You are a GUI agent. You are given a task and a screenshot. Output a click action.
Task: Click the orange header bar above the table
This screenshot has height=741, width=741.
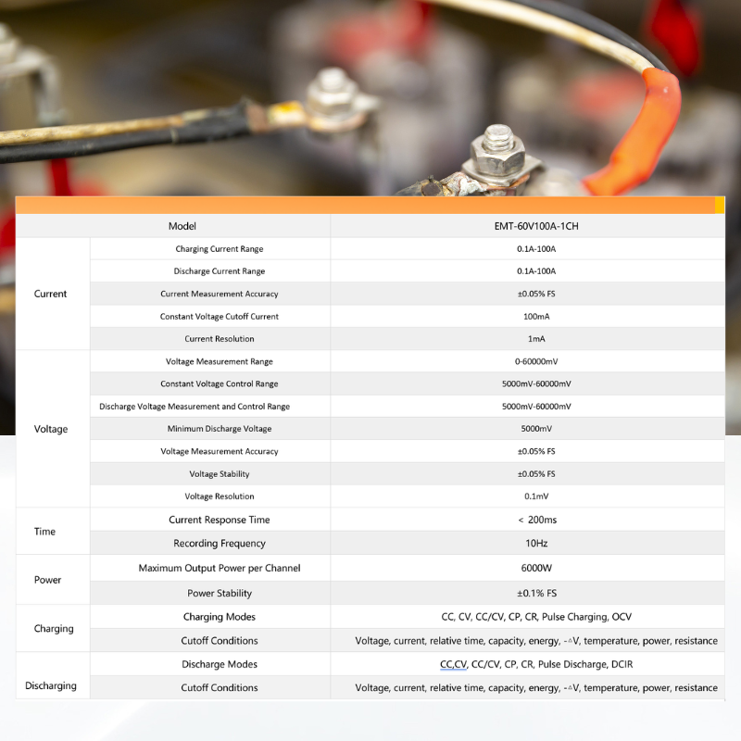pos(370,206)
